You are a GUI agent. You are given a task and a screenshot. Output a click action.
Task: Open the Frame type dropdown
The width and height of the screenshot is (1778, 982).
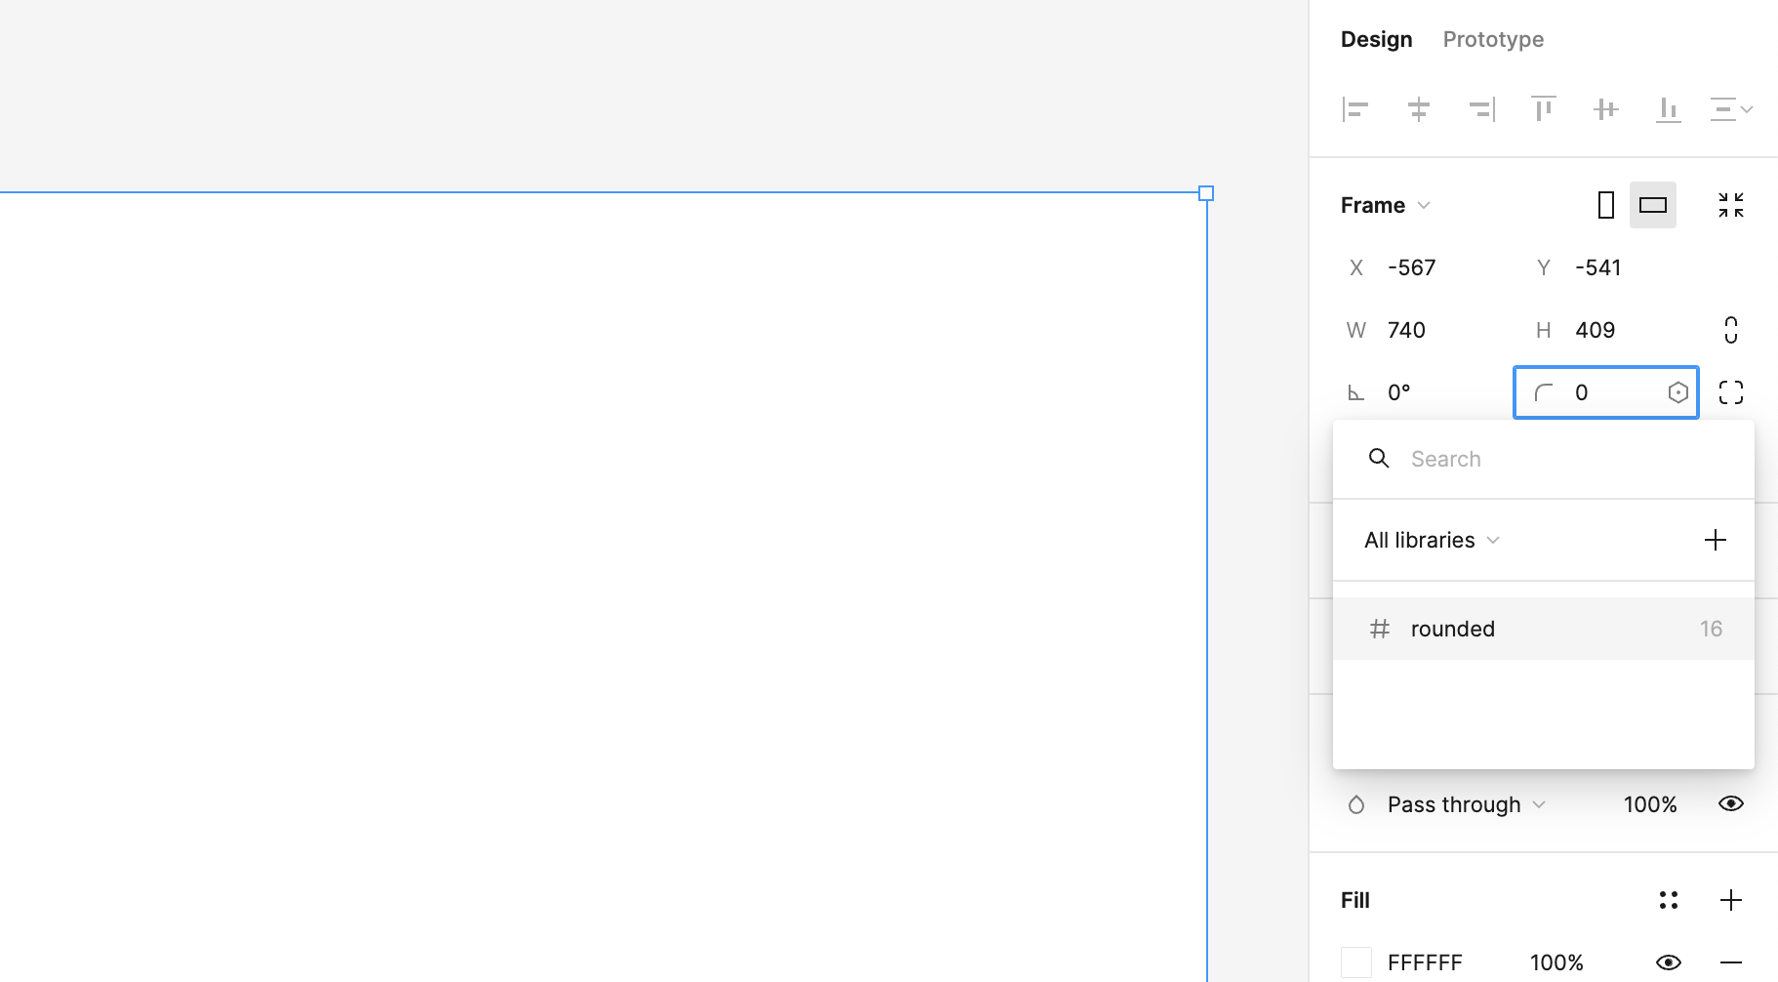pyautogui.click(x=1384, y=205)
